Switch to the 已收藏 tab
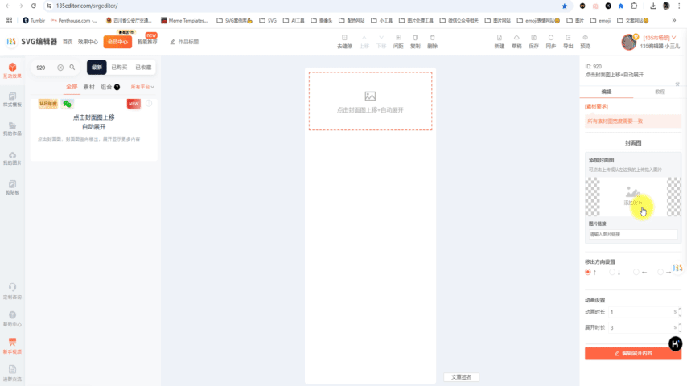 click(143, 67)
